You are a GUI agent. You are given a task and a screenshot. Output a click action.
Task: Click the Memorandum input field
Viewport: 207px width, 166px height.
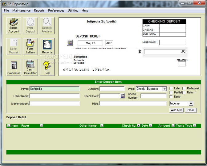(x=55, y=103)
